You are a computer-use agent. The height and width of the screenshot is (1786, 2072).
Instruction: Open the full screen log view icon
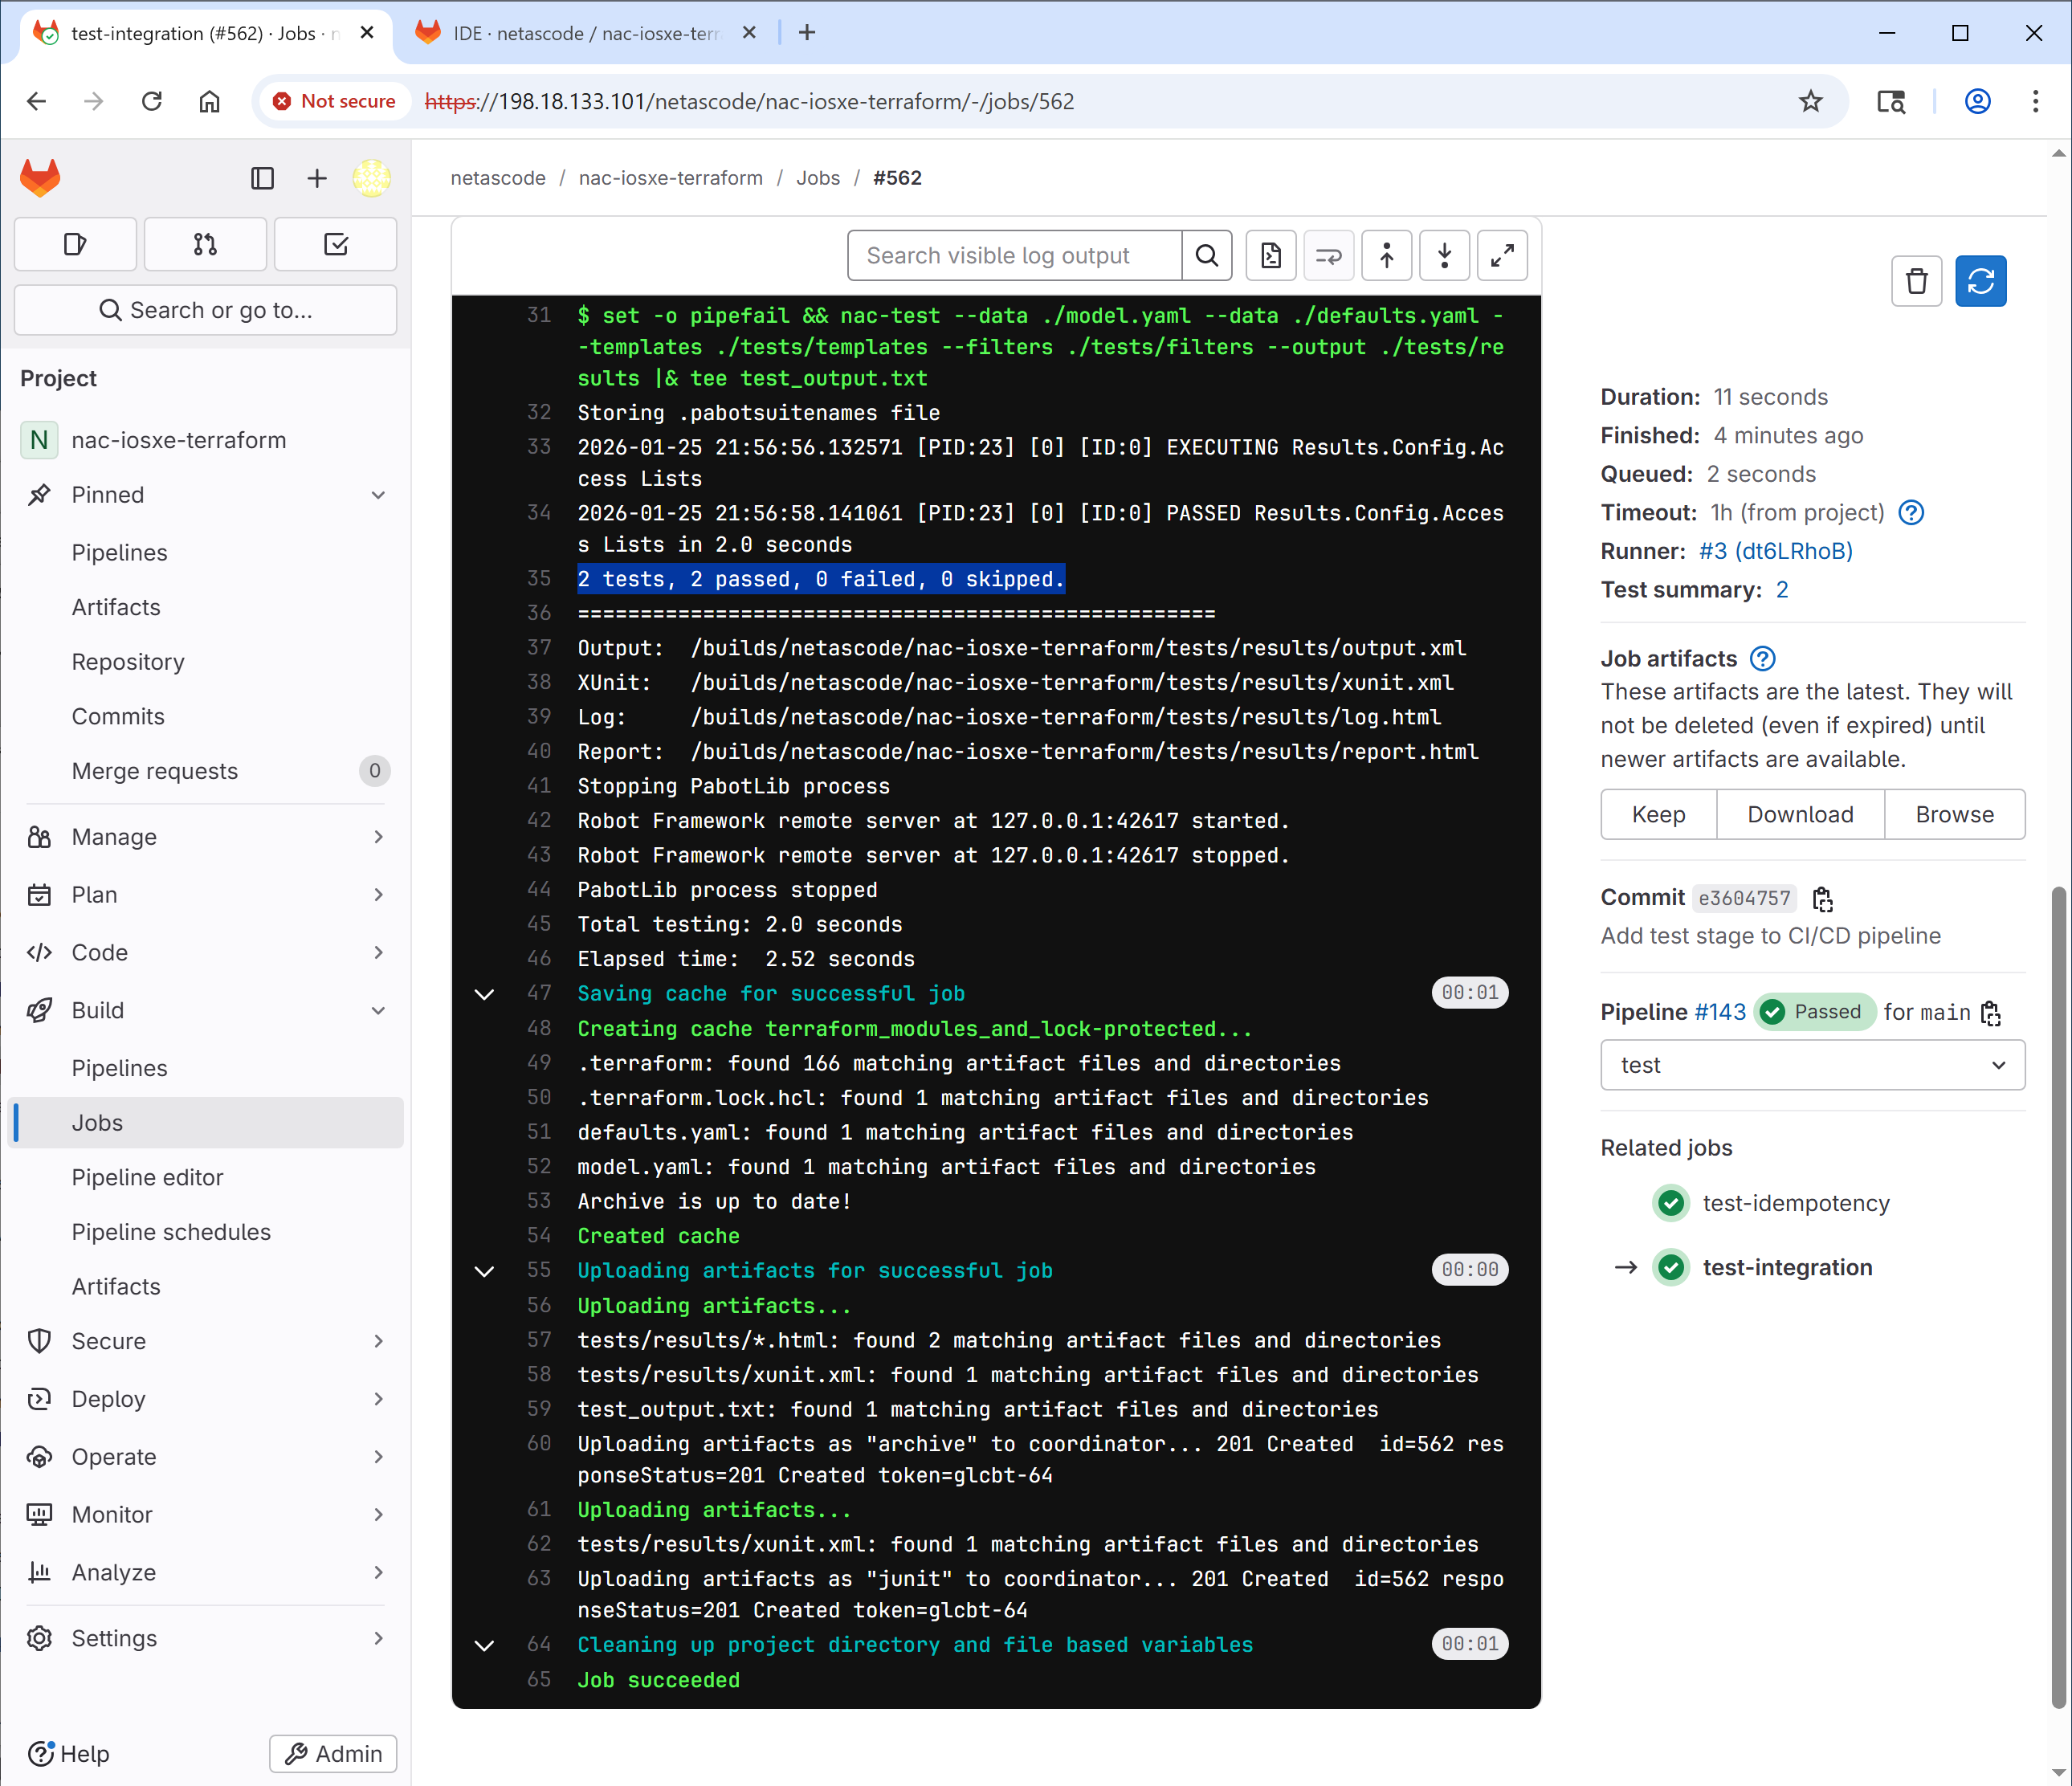[1502, 256]
